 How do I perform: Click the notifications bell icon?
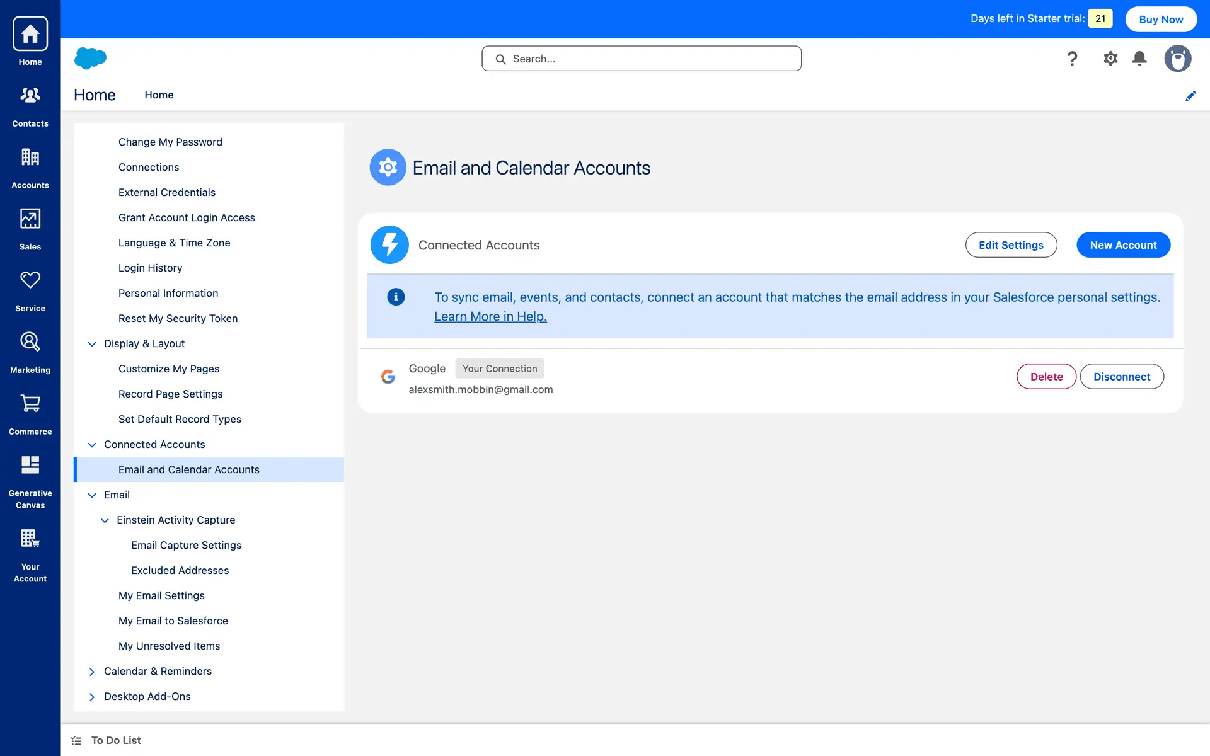coord(1139,59)
